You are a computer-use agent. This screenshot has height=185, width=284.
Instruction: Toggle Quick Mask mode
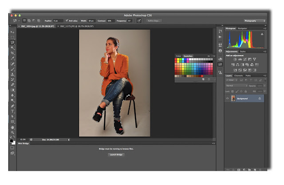coord(12,148)
